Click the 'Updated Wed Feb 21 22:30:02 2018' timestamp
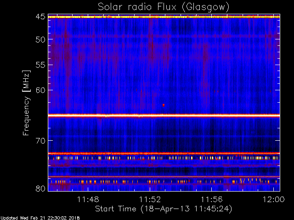The width and height of the screenshot is (294, 220). tap(40, 218)
